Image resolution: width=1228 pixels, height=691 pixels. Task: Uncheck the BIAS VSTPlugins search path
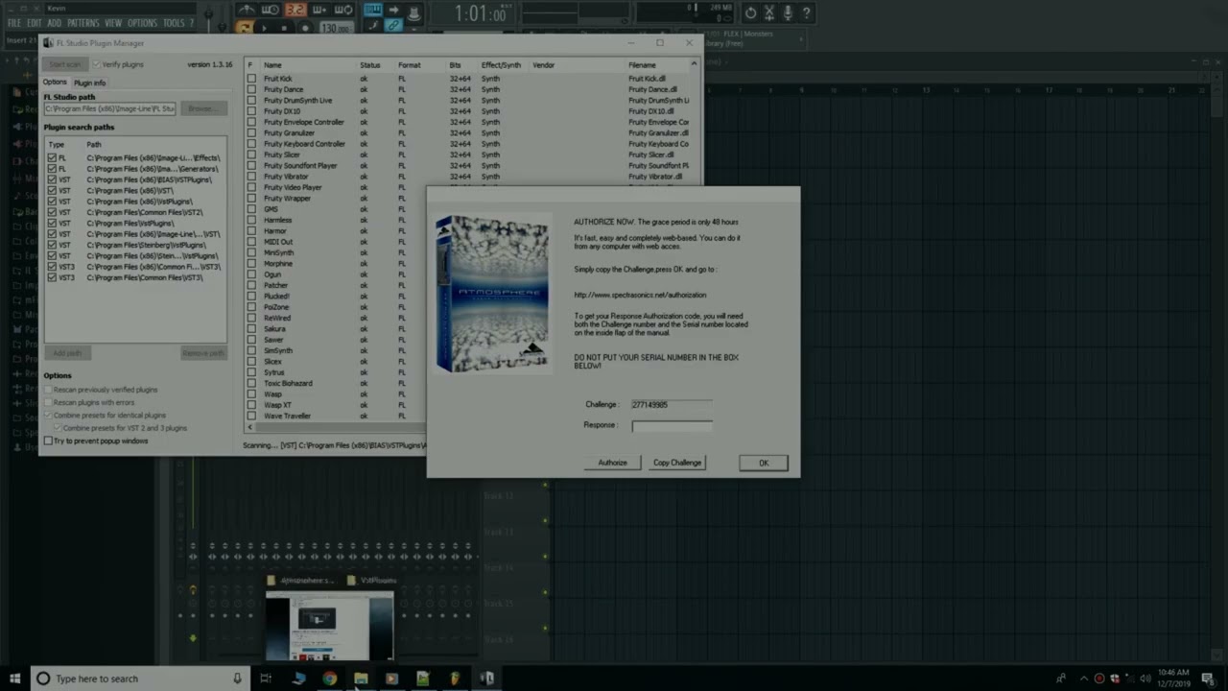click(x=53, y=179)
